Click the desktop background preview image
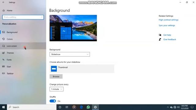Viewport: 196px width, 110px height. coord(73,28)
